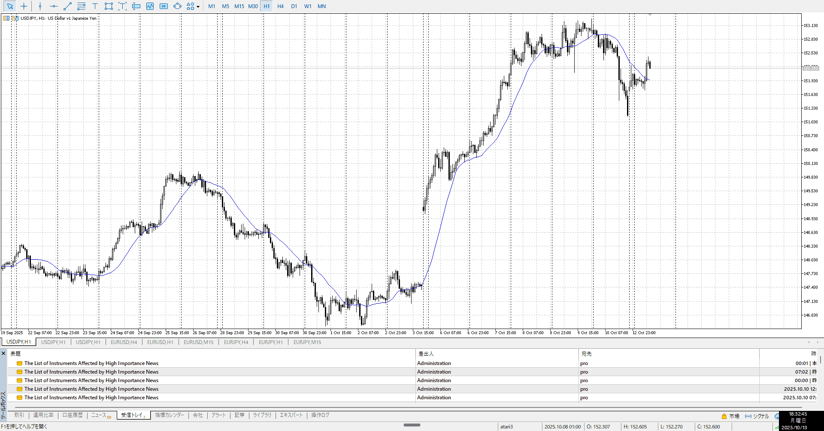Click the OK button object icon
The width and height of the screenshot is (824, 431).
[164, 6]
